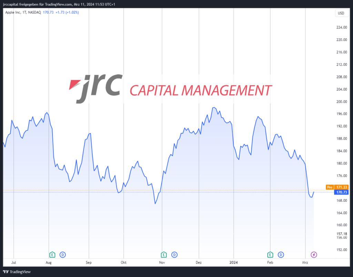Click the Mrz time axis label
This screenshot has height=277, width=353.
[x=305, y=263]
